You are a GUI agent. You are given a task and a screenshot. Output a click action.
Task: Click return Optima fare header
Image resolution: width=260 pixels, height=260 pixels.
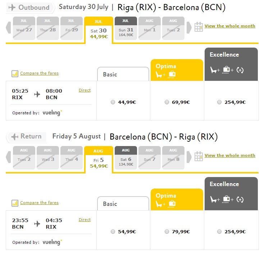tap(177, 199)
